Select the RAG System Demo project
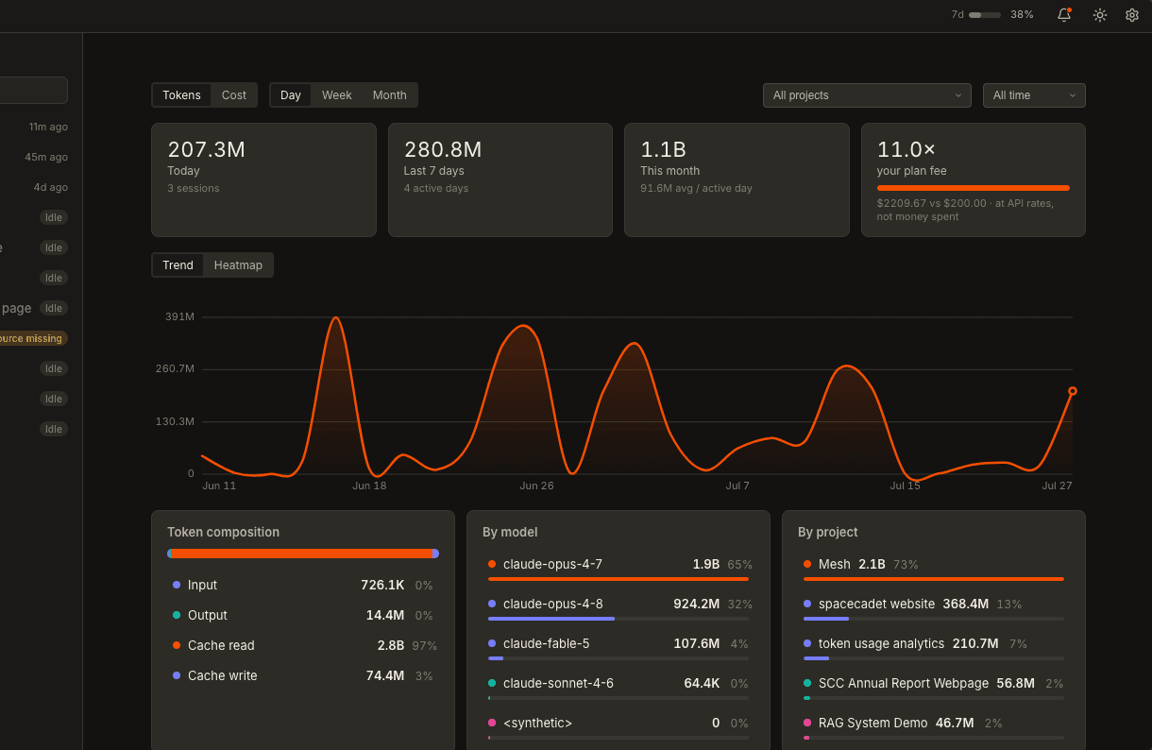Screen dimensions: 1152x750 pos(934,728)
